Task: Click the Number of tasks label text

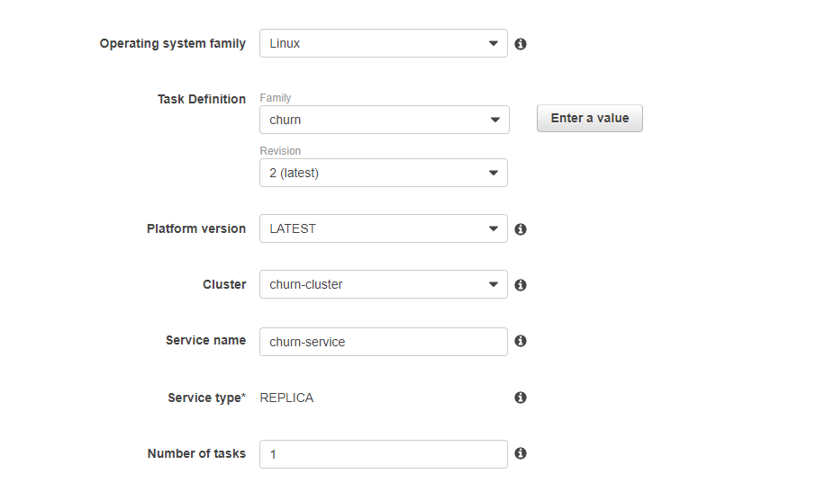Action: [x=196, y=453]
